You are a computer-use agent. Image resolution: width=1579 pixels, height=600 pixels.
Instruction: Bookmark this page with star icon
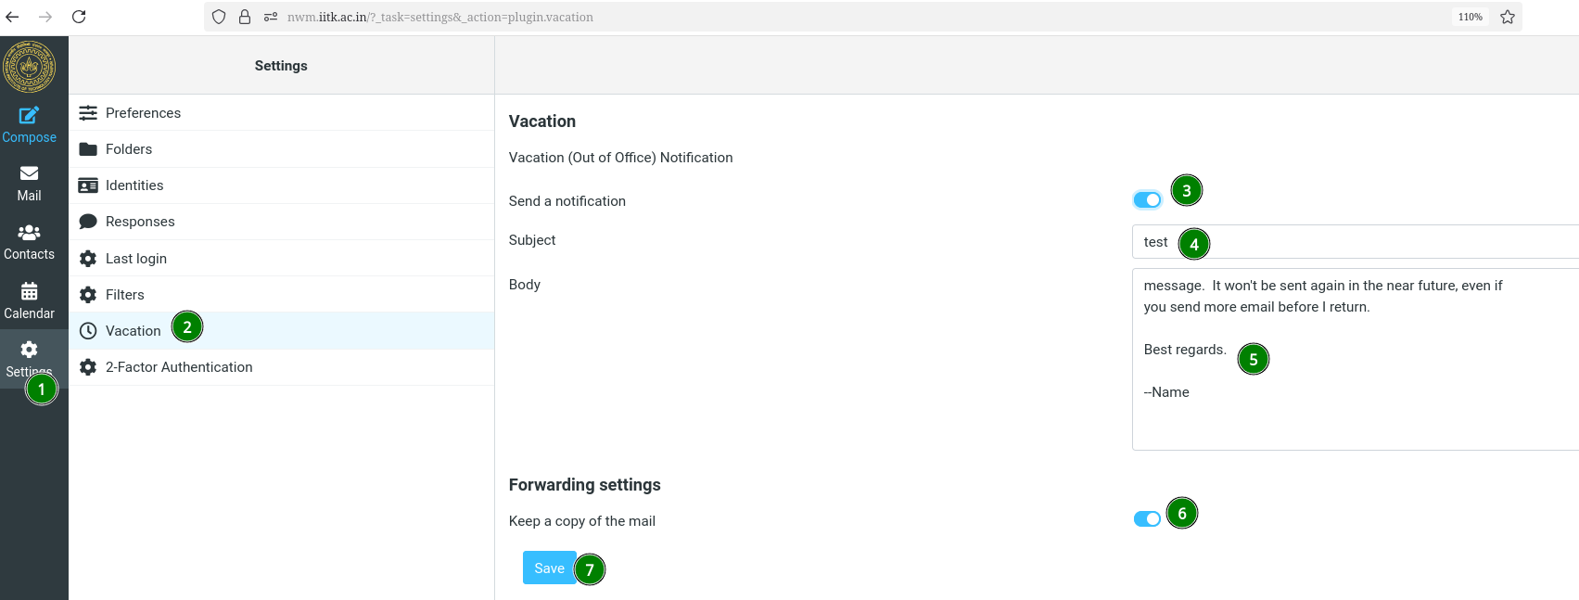click(x=1508, y=17)
